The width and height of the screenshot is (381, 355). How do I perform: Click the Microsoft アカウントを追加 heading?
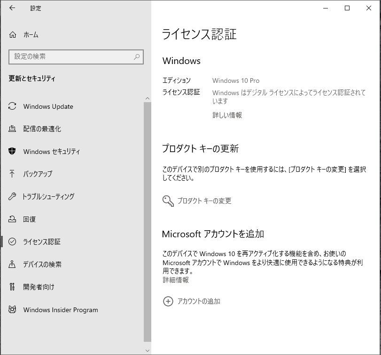tap(213, 234)
